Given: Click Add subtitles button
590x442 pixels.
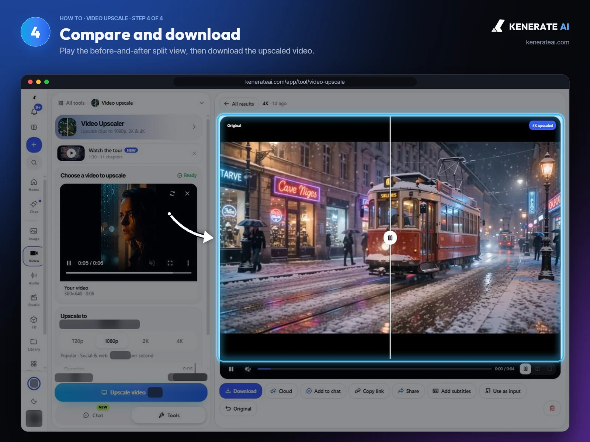Looking at the screenshot, I should tap(452, 391).
